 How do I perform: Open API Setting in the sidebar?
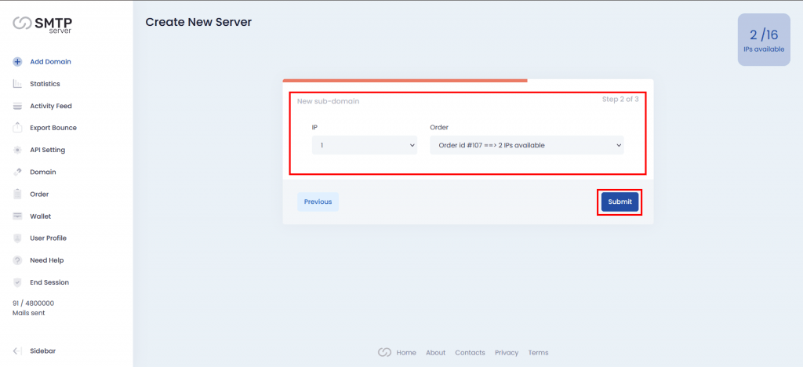click(x=47, y=150)
